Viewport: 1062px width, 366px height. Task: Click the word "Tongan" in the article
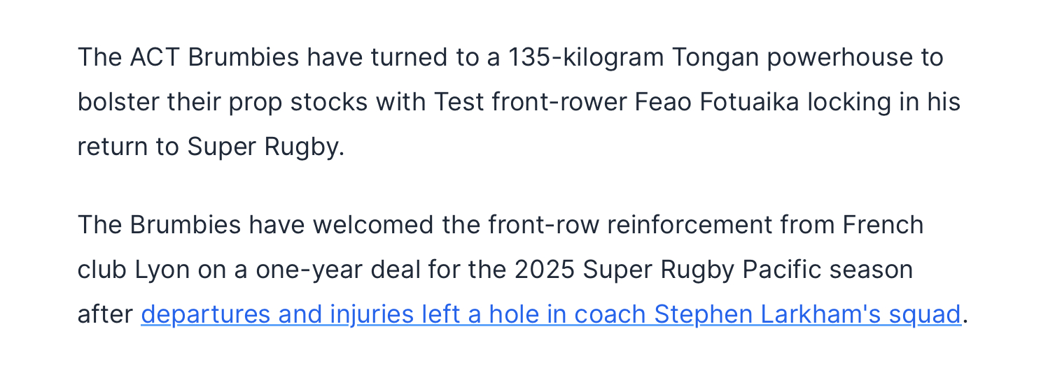click(715, 58)
